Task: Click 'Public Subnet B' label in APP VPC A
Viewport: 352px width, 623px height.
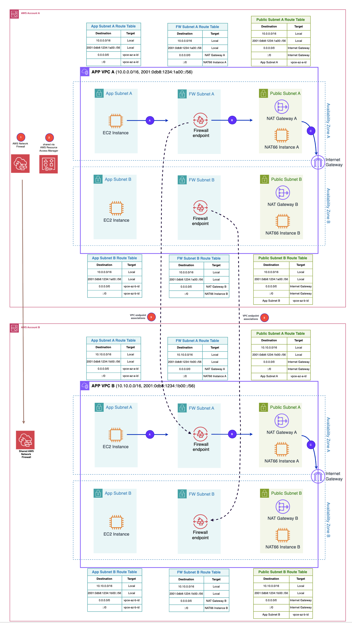Action: click(286, 179)
